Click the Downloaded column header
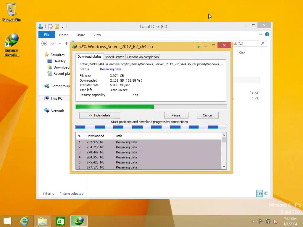The width and height of the screenshot is (303, 227). coord(99,136)
